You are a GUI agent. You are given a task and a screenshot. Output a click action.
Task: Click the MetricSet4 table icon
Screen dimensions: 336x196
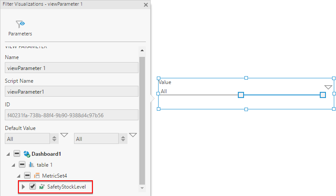pyautogui.click(x=37, y=176)
